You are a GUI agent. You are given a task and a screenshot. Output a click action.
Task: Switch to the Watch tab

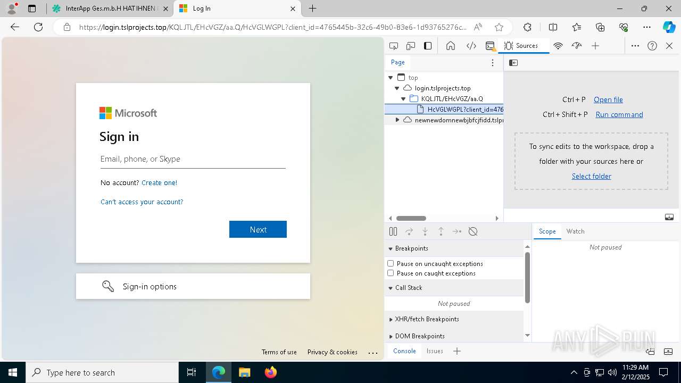coord(575,231)
